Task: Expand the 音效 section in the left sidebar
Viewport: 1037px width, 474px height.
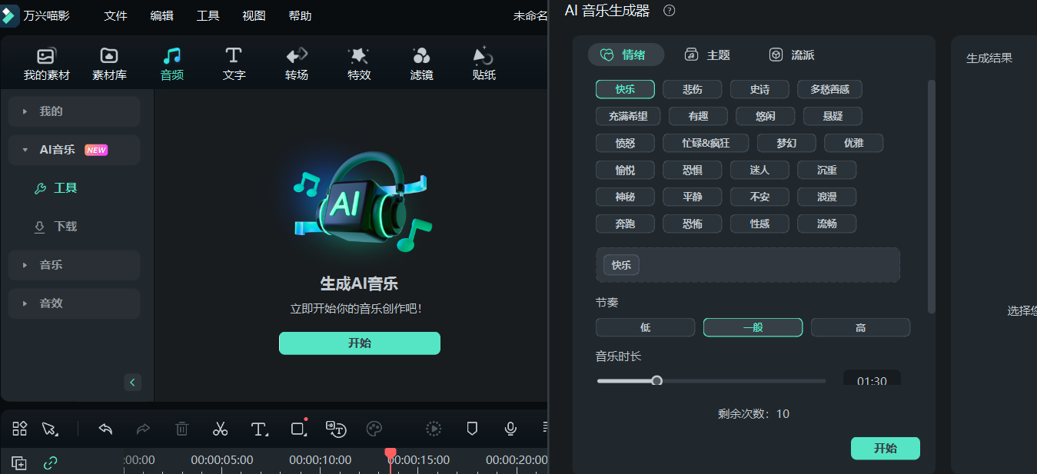Action: coord(73,303)
